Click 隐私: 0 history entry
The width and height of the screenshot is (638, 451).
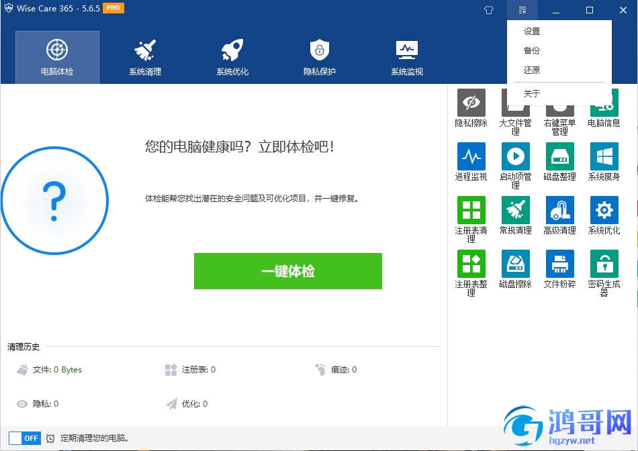pyautogui.click(x=37, y=404)
